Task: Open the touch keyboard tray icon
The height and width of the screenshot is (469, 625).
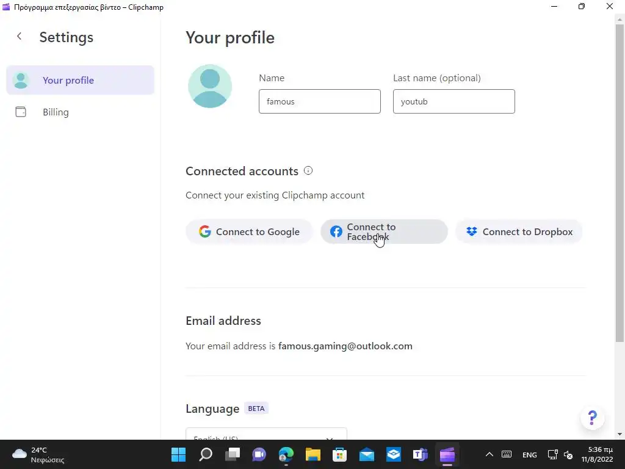Action: point(507,454)
